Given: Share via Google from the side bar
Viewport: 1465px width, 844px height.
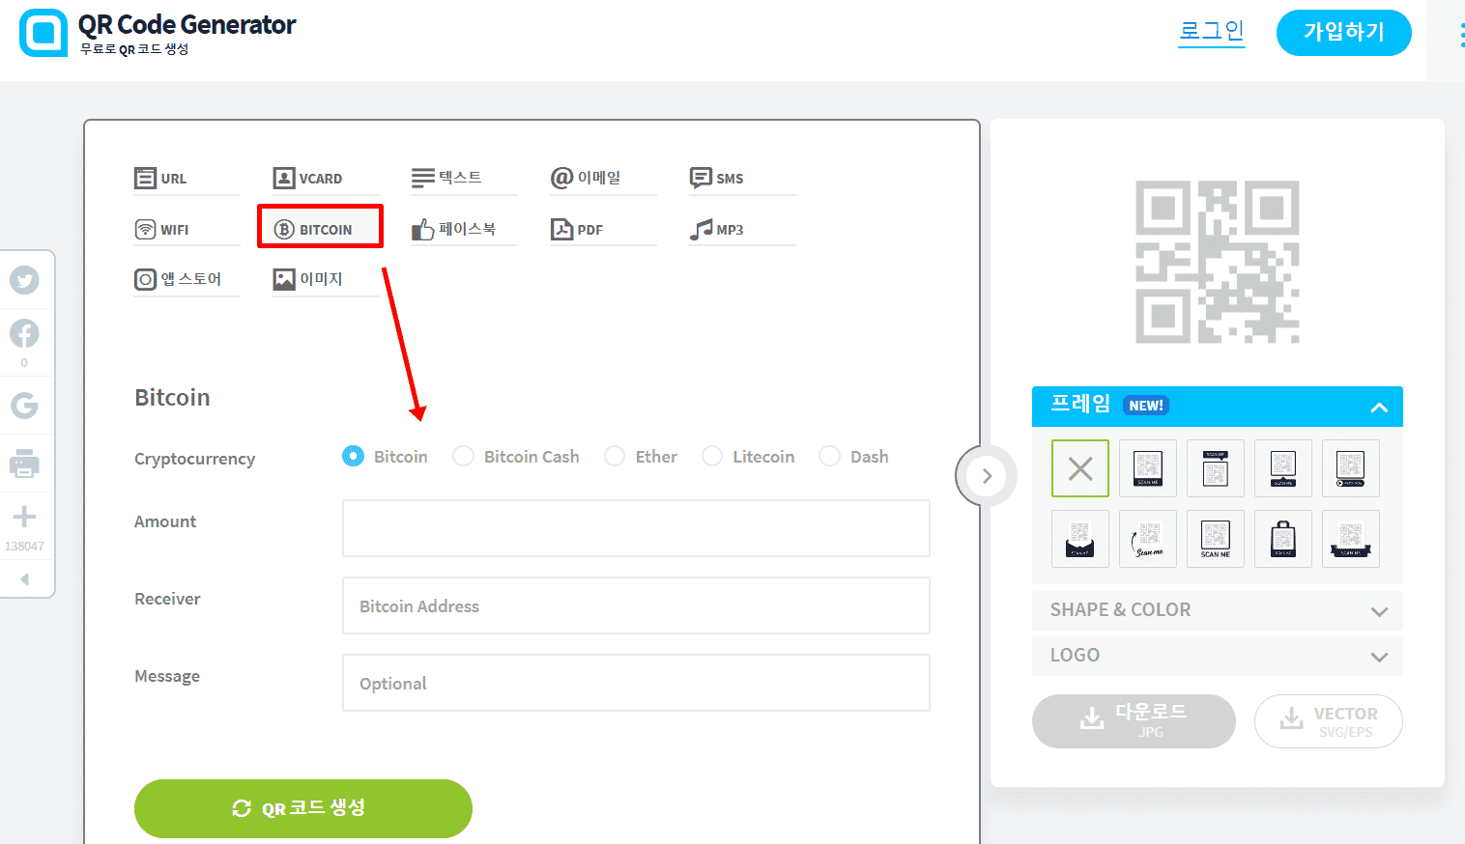Looking at the screenshot, I should pos(24,405).
